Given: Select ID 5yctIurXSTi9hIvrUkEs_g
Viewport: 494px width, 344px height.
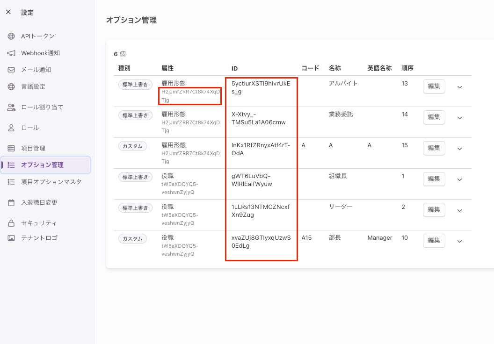Looking at the screenshot, I should tap(261, 87).
